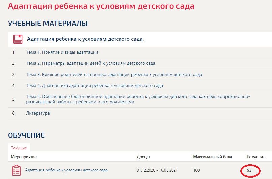Image resolution: width=272 pixels, height=179 pixels.
Task: Open Тема 2. Параметры адаптации детей
Action: point(91,63)
